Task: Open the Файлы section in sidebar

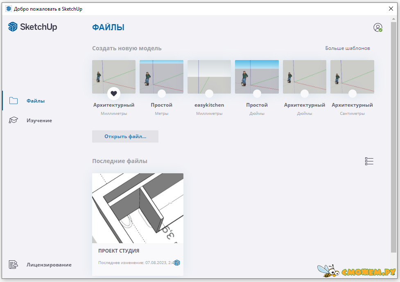Action: point(36,101)
